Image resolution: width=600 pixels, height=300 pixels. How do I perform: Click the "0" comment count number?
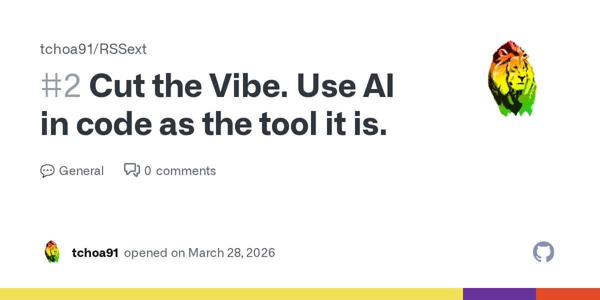tap(147, 171)
